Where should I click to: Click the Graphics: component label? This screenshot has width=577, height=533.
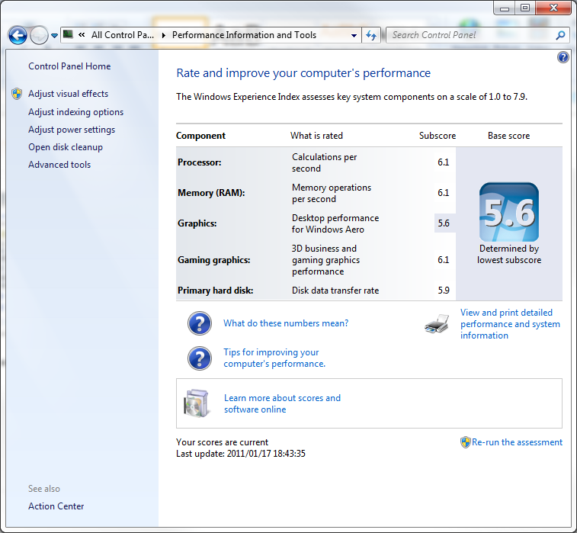click(197, 223)
